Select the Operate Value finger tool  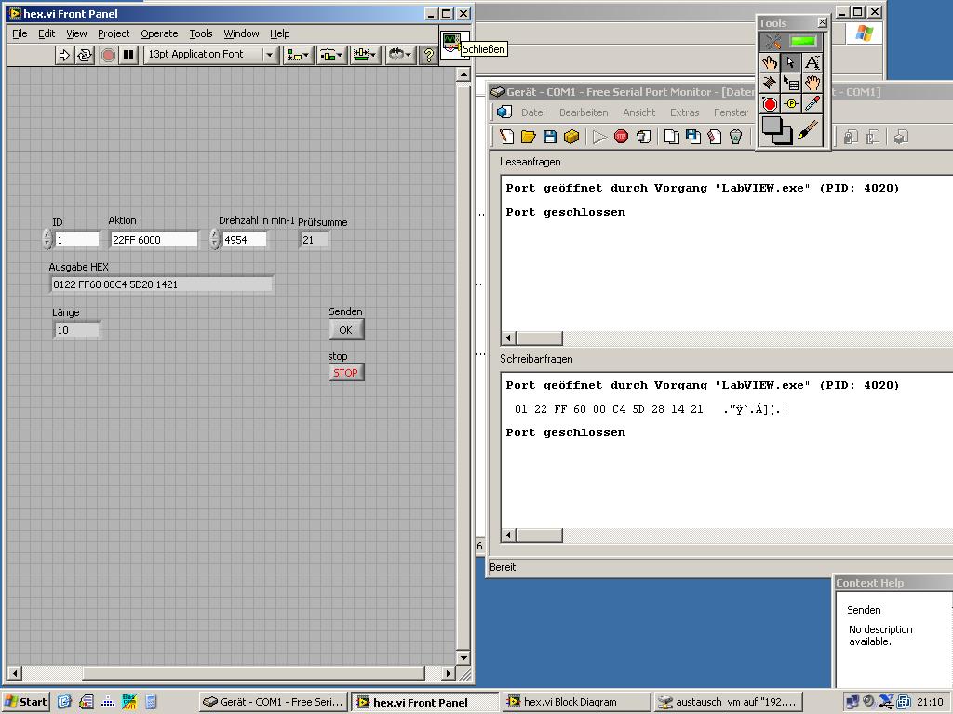[770, 62]
